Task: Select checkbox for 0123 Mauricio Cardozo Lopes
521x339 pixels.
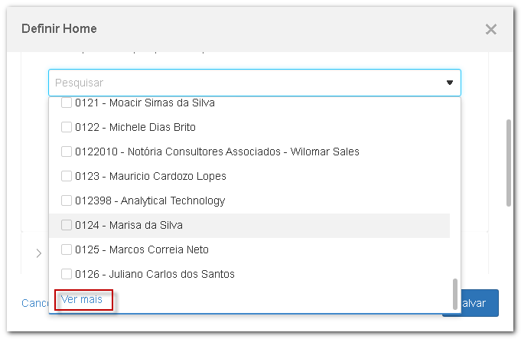Action: (x=67, y=176)
